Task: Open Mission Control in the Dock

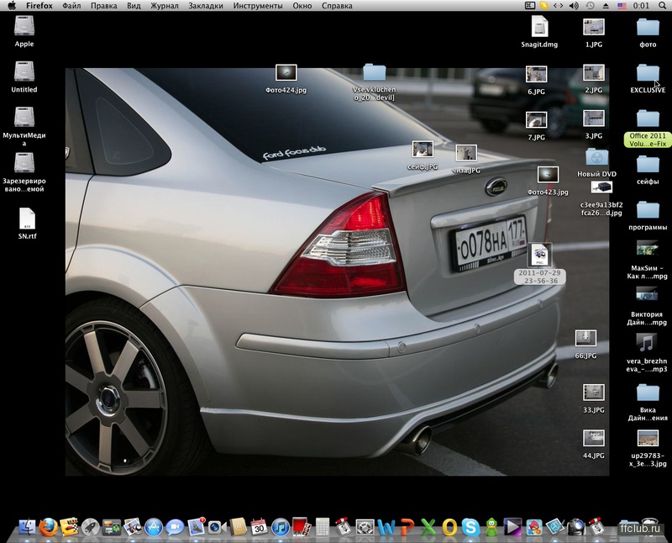Action: [112, 527]
